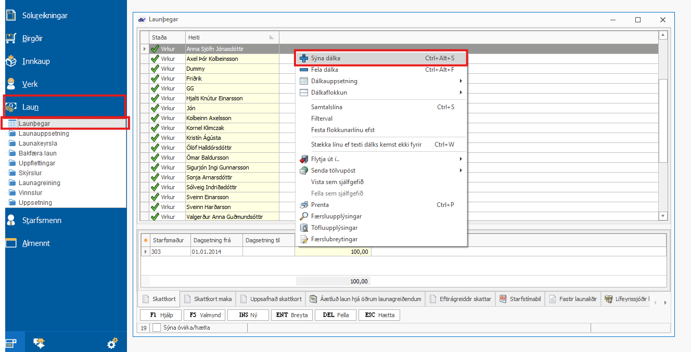Click the settings gear icon at bottom

point(112,343)
